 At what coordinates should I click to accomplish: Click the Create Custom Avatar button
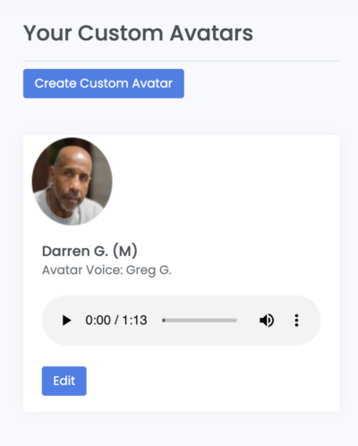point(104,83)
